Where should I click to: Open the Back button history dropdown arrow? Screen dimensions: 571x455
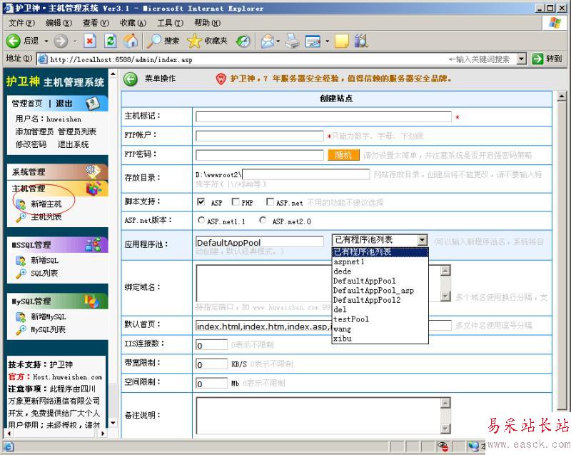pyautogui.click(x=46, y=41)
